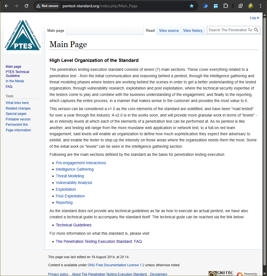Screen dimensions: 267x276
Task: Open the Exploitation link
Action: [x=66, y=189]
